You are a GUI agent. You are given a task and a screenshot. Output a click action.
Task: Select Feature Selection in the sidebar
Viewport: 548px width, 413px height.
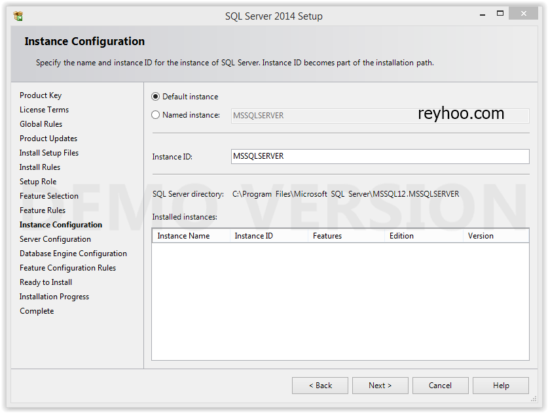pyautogui.click(x=49, y=196)
